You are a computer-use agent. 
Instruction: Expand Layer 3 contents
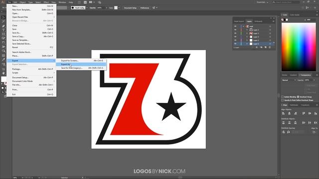point(247,33)
